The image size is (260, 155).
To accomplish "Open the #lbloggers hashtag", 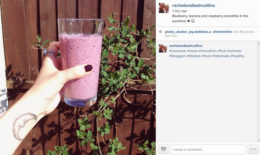I will (x=178, y=56).
